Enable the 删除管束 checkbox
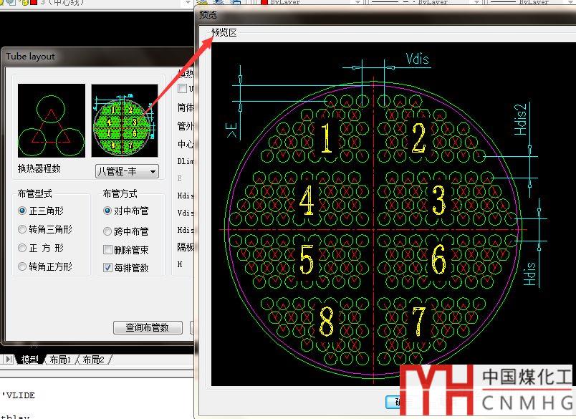 [x=107, y=250]
